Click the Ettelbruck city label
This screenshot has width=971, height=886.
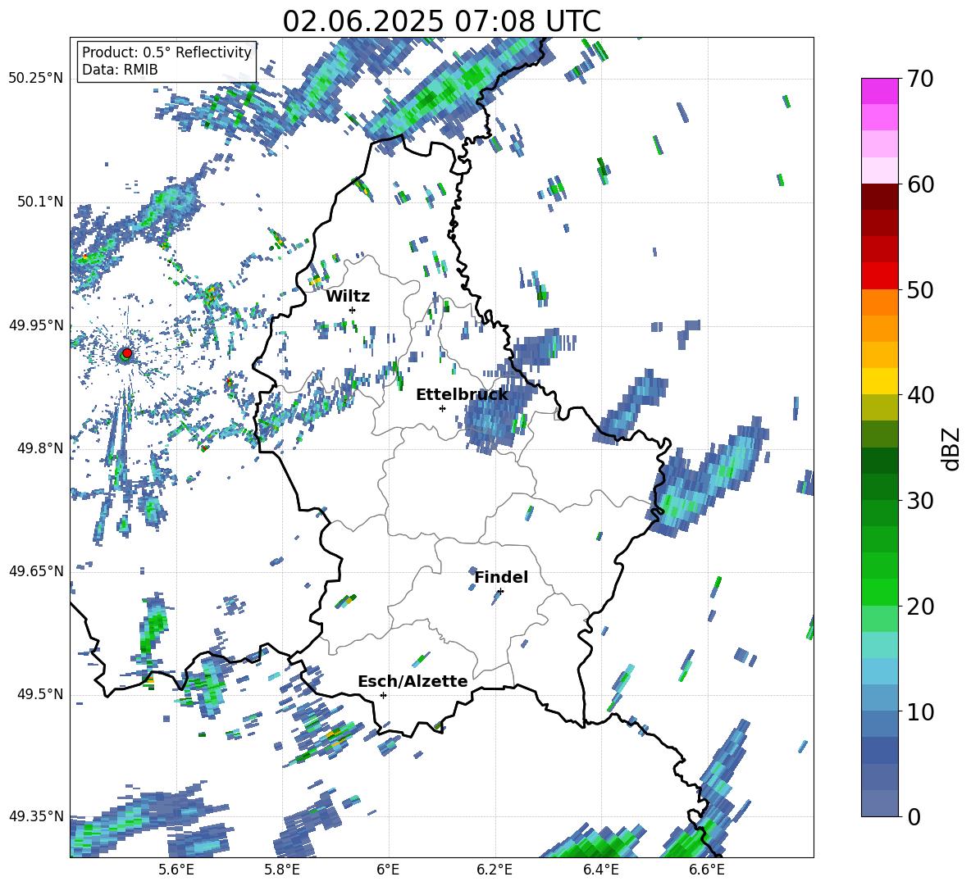point(462,395)
